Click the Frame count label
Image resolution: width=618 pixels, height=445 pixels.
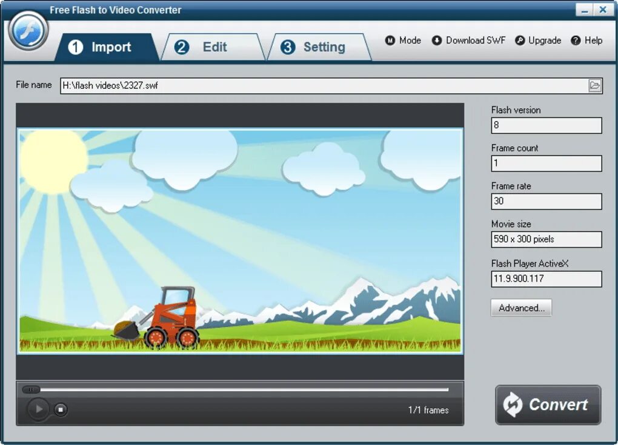514,148
